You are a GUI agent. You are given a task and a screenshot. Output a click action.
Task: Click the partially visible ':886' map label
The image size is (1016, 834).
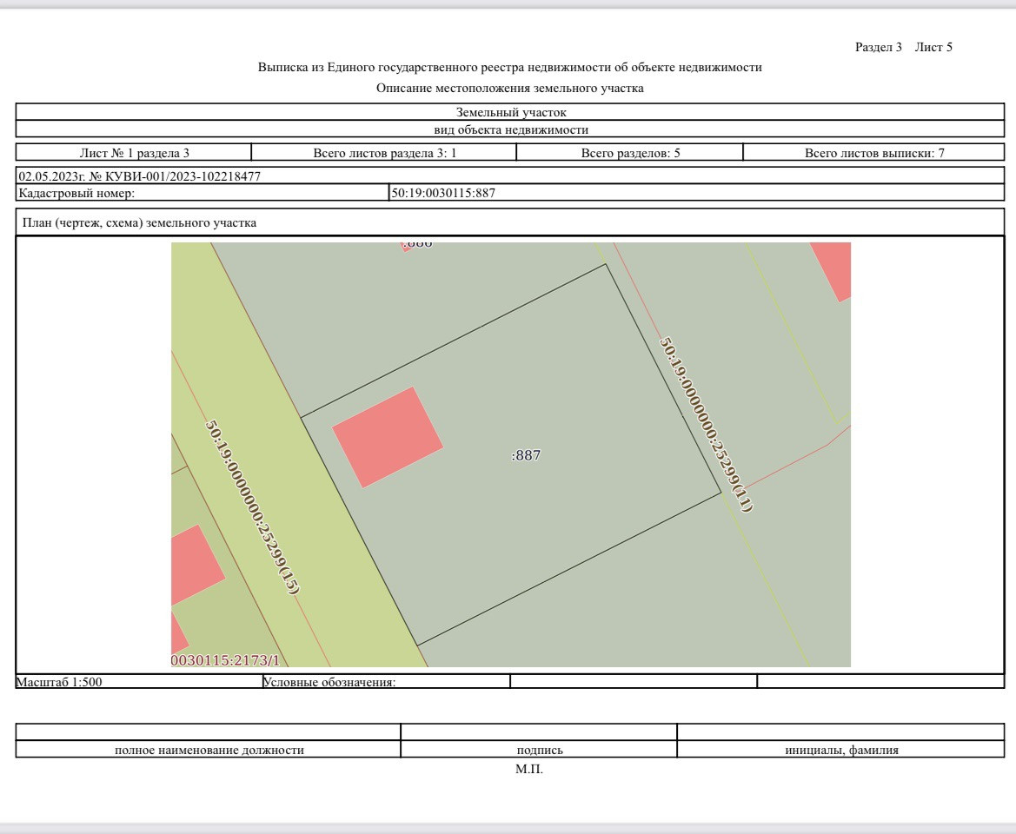point(417,245)
